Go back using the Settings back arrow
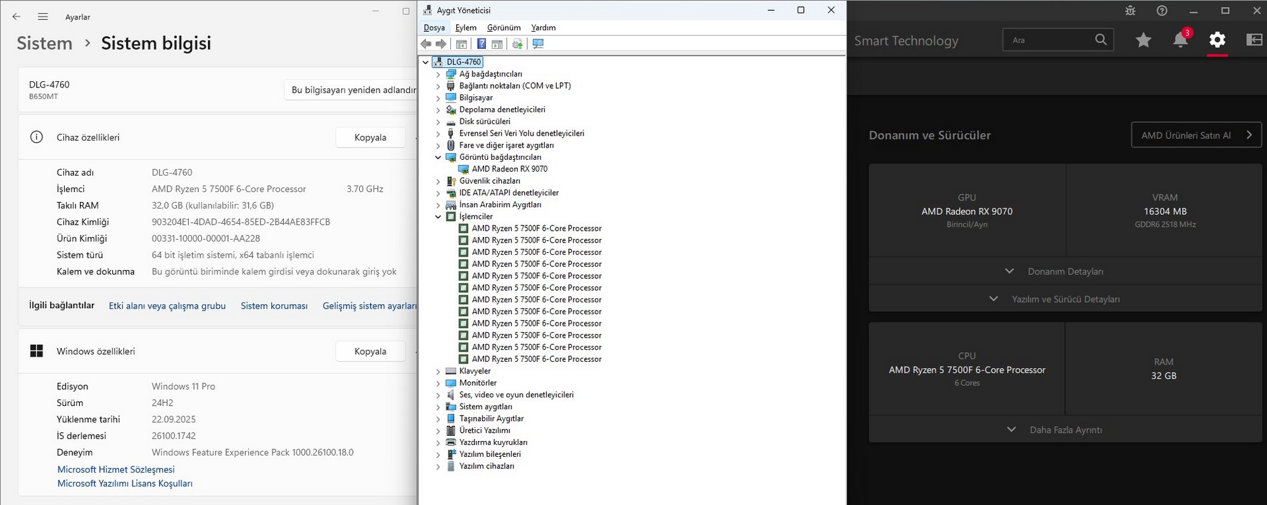 tap(16, 17)
